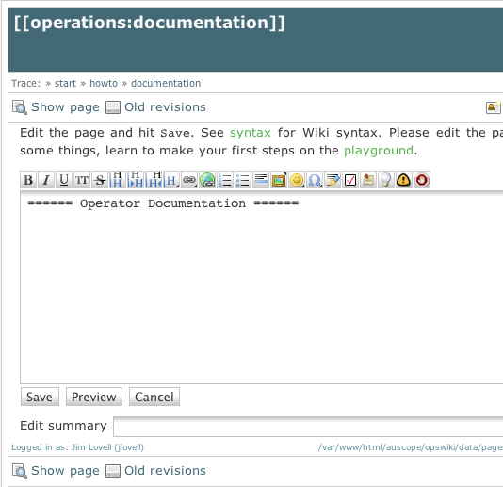Click 'Logged in as: Jim Lovell (jlovell)' text
Viewport: 503px width, 487px height.
click(77, 447)
